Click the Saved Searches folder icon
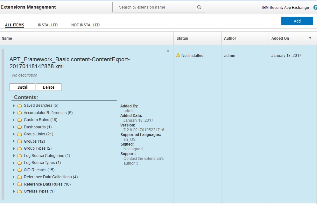The height and width of the screenshot is (204, 317). tap(20, 105)
